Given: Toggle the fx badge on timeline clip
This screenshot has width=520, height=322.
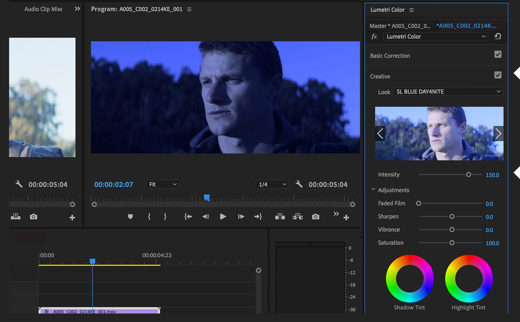Looking at the screenshot, I should click(47, 311).
